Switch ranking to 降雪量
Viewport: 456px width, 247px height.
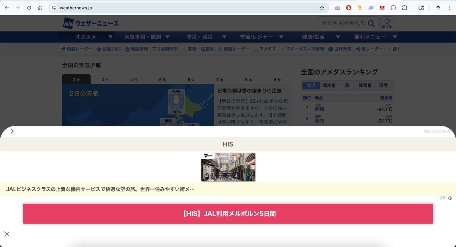365,86
